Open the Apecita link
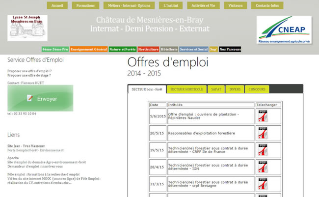Screen dimensions: 319x197 pos(13,158)
